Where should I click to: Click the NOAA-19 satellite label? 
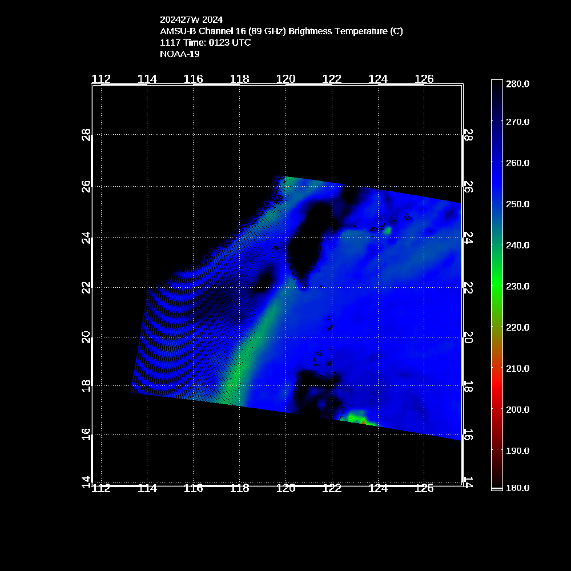(x=179, y=54)
